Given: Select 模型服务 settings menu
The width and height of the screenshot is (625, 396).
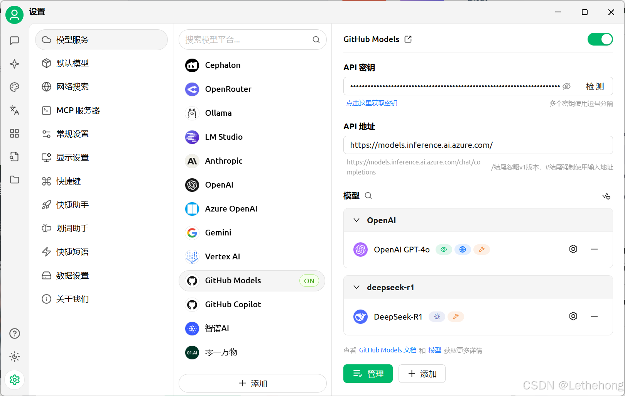Looking at the screenshot, I should click(101, 40).
